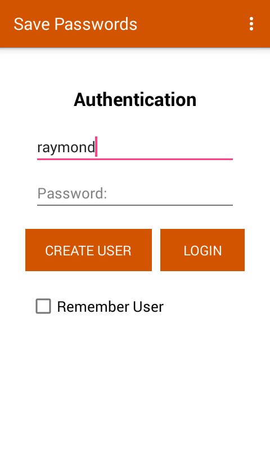Tap the LOGIN button
The width and height of the screenshot is (270, 451).
tap(202, 250)
